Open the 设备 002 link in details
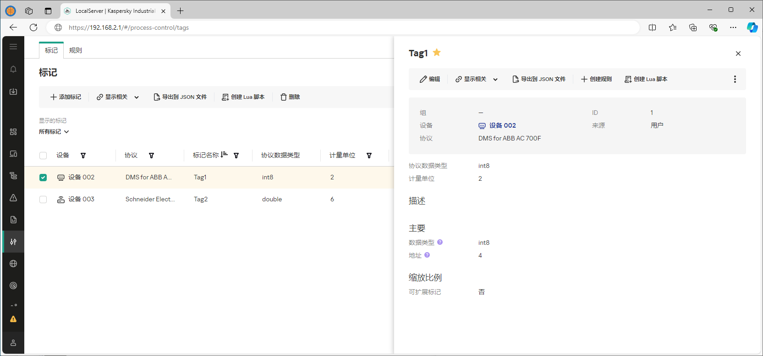The image size is (763, 356). point(502,125)
